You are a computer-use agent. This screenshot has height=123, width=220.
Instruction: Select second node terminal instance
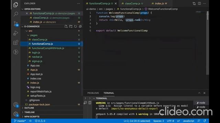tap(201, 107)
